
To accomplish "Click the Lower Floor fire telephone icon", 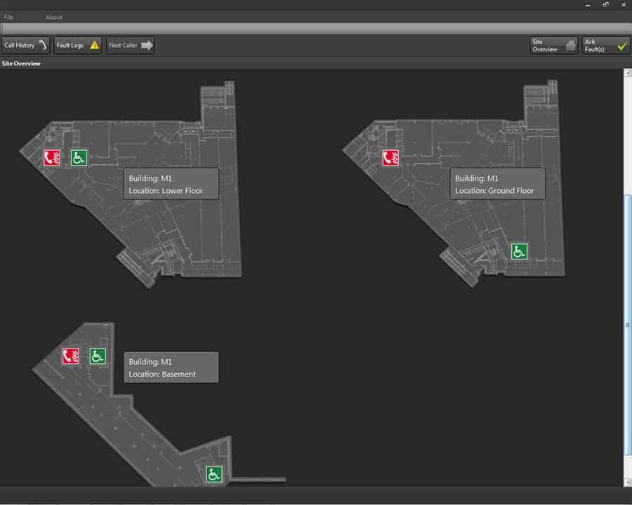I will pos(52,158).
